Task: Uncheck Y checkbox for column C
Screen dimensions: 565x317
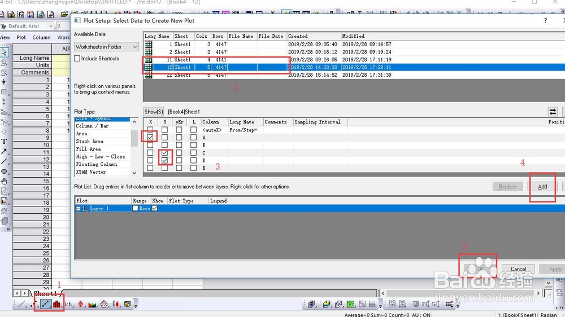Action: (164, 153)
